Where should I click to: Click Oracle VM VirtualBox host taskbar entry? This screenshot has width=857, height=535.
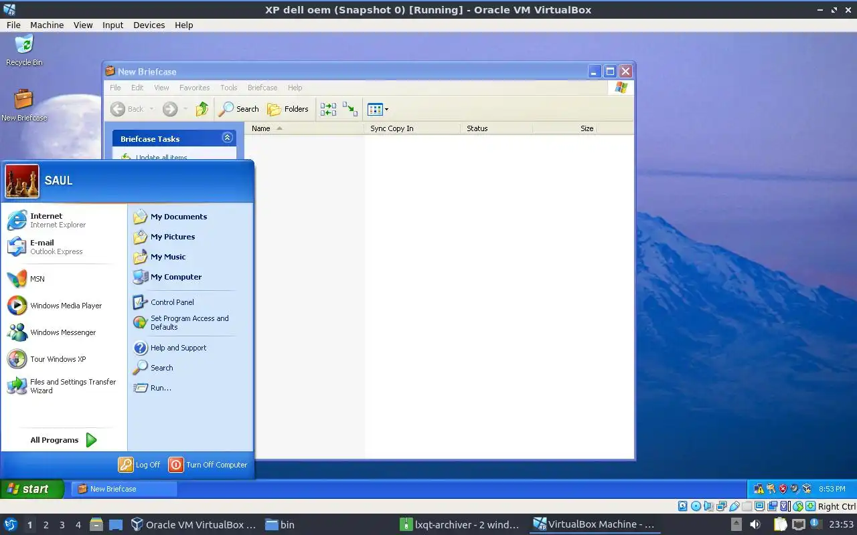[x=193, y=525]
